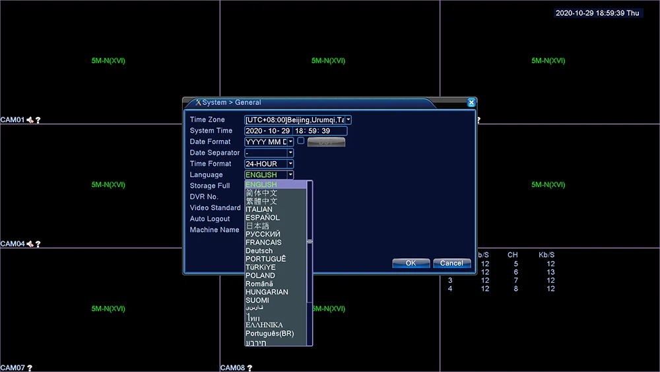Select 繁體中文 in the language list

point(276,202)
